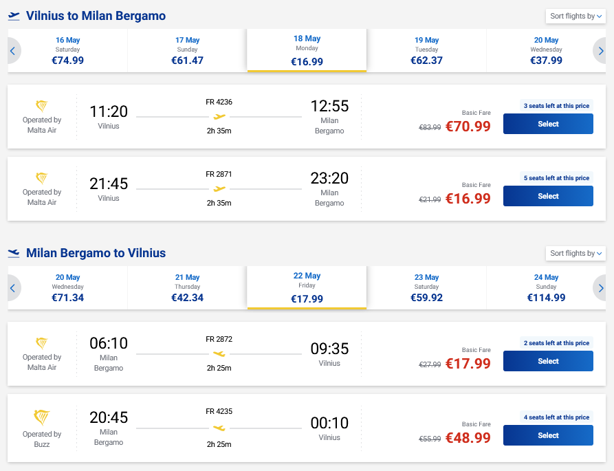Select the 21:45 Vilnius flight at €16.99
Screen dimensions: 614x471
coord(548,196)
